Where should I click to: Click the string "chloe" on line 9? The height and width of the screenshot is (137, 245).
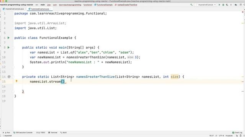[108, 53]
